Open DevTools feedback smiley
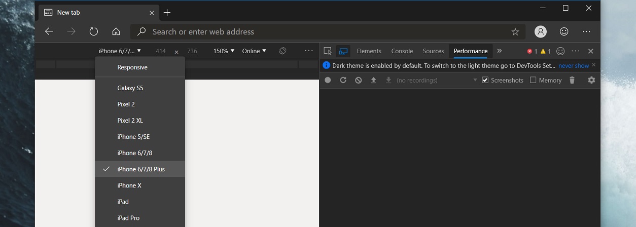 560,51
